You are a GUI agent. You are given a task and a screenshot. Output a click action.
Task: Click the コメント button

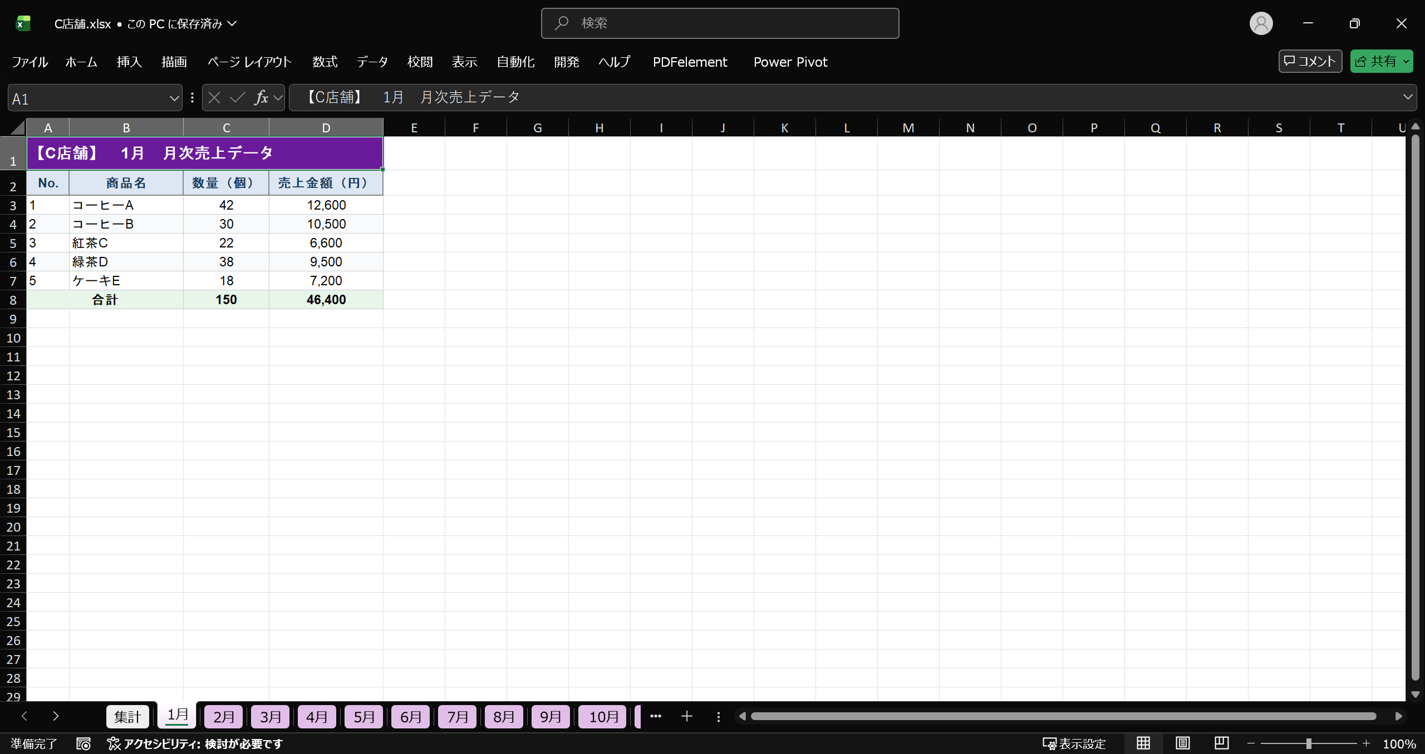(x=1310, y=61)
